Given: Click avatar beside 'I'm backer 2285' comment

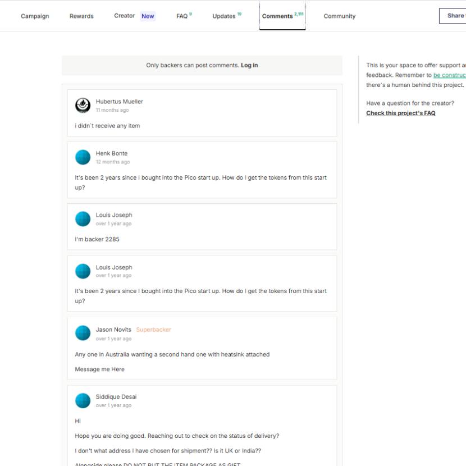Looking at the screenshot, I should 83,219.
